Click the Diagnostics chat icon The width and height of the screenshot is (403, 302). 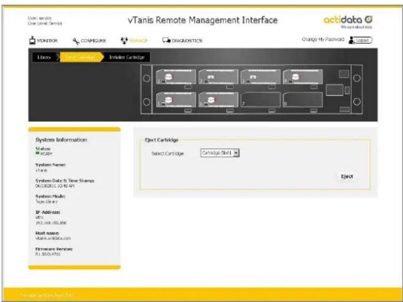tap(166, 40)
